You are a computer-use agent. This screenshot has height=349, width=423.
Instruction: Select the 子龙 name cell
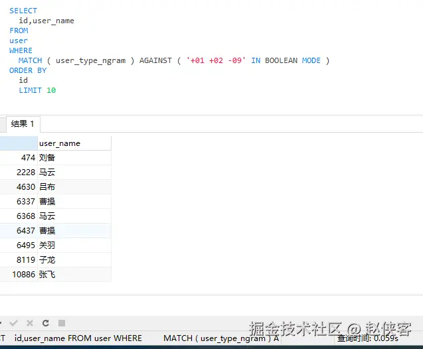pyautogui.click(x=74, y=260)
